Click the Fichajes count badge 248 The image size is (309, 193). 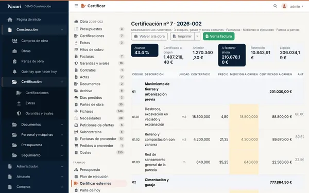(x=120, y=111)
